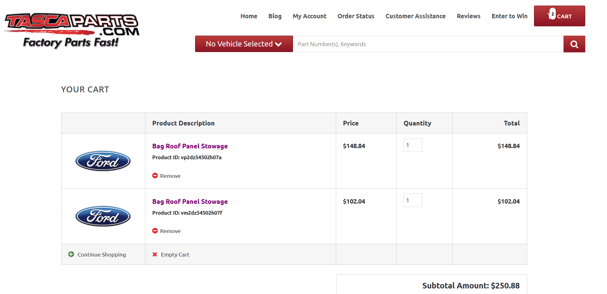This screenshot has width=607, height=294.
Task: Open the My Account menu link
Action: (x=309, y=16)
